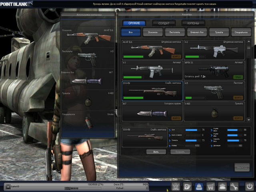Click the ВЫХОД button
Screen dimensions: 256x192
242,167
